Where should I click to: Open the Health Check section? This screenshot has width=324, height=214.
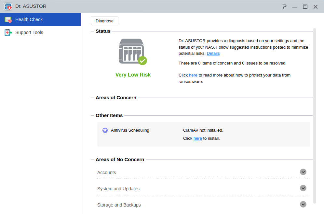point(40,19)
